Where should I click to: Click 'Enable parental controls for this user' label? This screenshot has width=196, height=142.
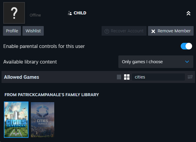click(44, 46)
